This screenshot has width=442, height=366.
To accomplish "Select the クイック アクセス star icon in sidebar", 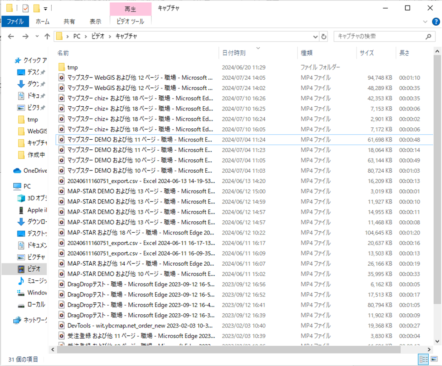I will coord(18,60).
